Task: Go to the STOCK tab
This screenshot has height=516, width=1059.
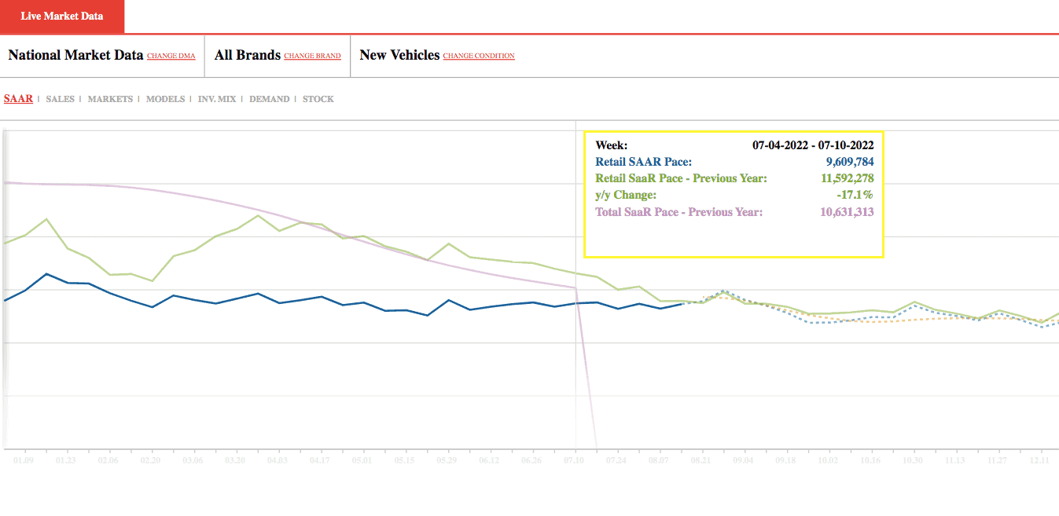Action: 318,99
